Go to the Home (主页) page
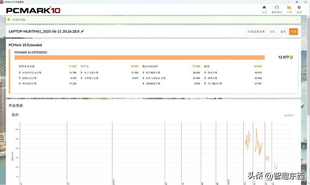 [x=264, y=9]
